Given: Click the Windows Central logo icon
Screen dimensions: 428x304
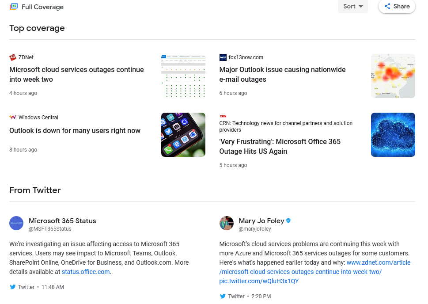Looking at the screenshot, I should pyautogui.click(x=13, y=118).
